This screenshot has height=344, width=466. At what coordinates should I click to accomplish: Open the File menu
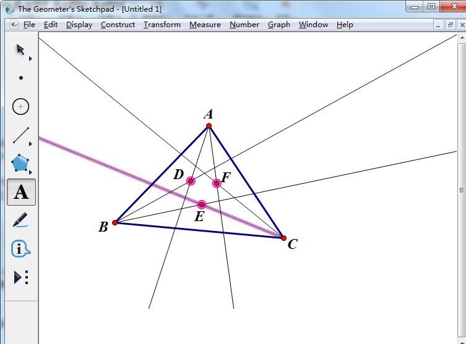pos(29,25)
